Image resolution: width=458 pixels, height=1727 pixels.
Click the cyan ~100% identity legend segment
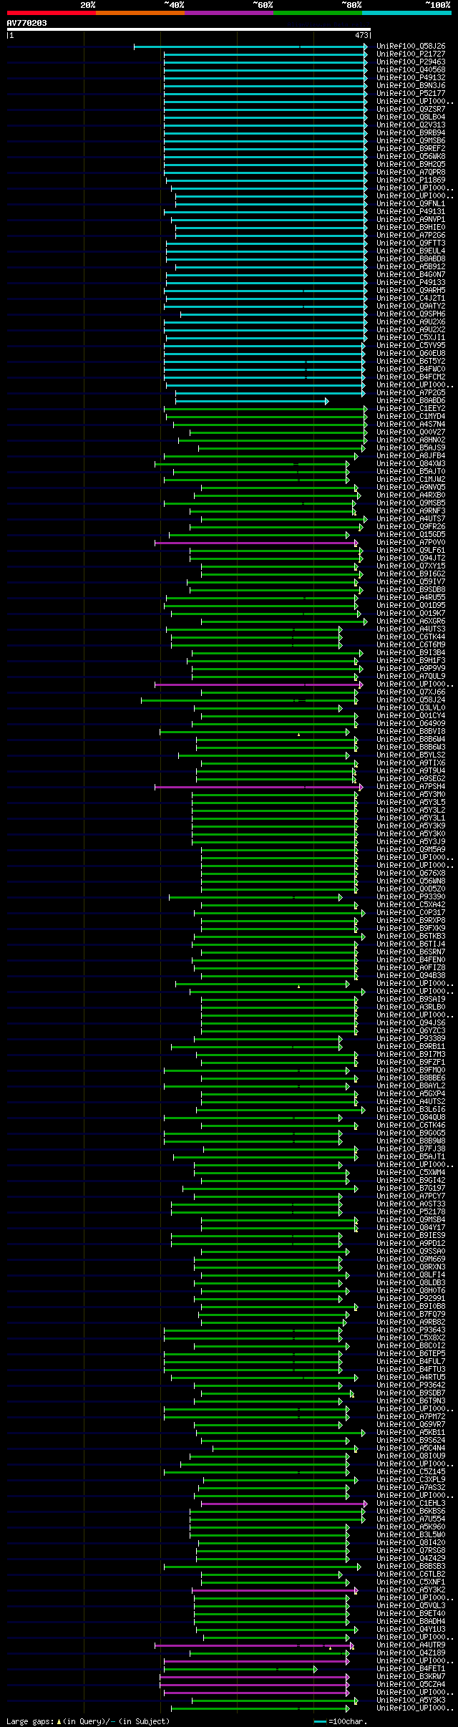[406, 13]
